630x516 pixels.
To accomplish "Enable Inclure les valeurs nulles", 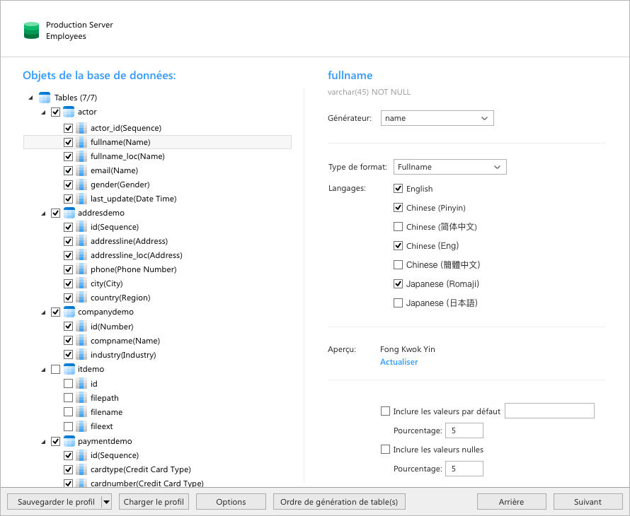I will coord(385,450).
